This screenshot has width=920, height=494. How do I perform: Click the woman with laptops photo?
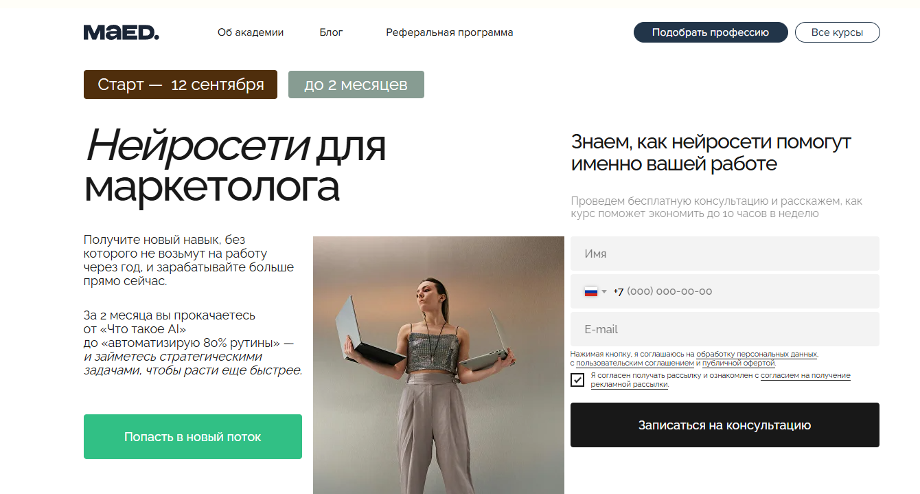coord(439,365)
